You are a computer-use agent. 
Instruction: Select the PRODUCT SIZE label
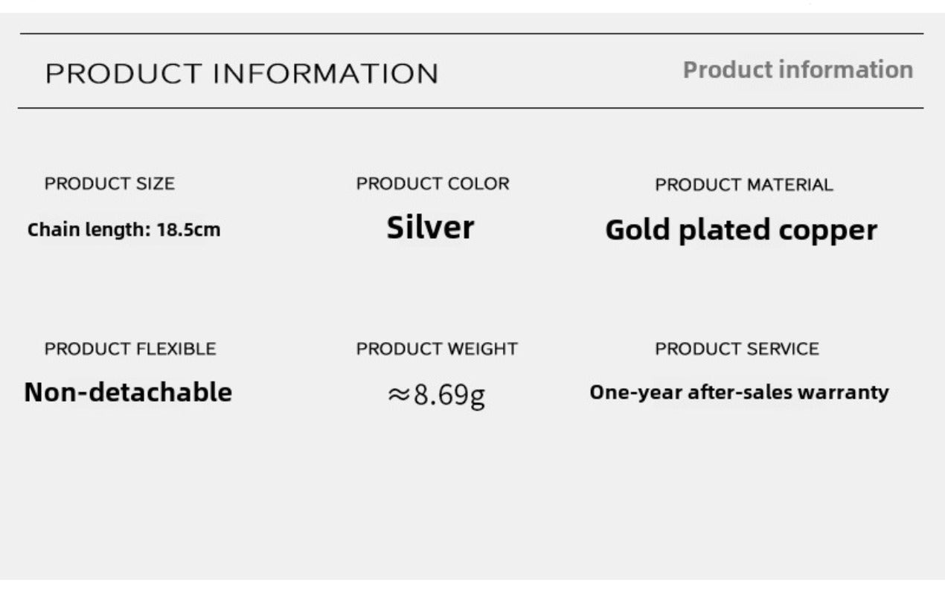[109, 184]
